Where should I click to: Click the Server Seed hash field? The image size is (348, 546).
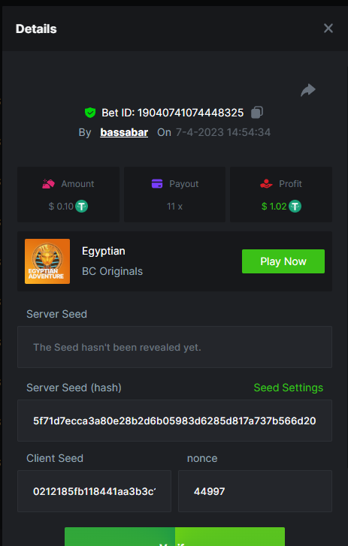(174, 421)
